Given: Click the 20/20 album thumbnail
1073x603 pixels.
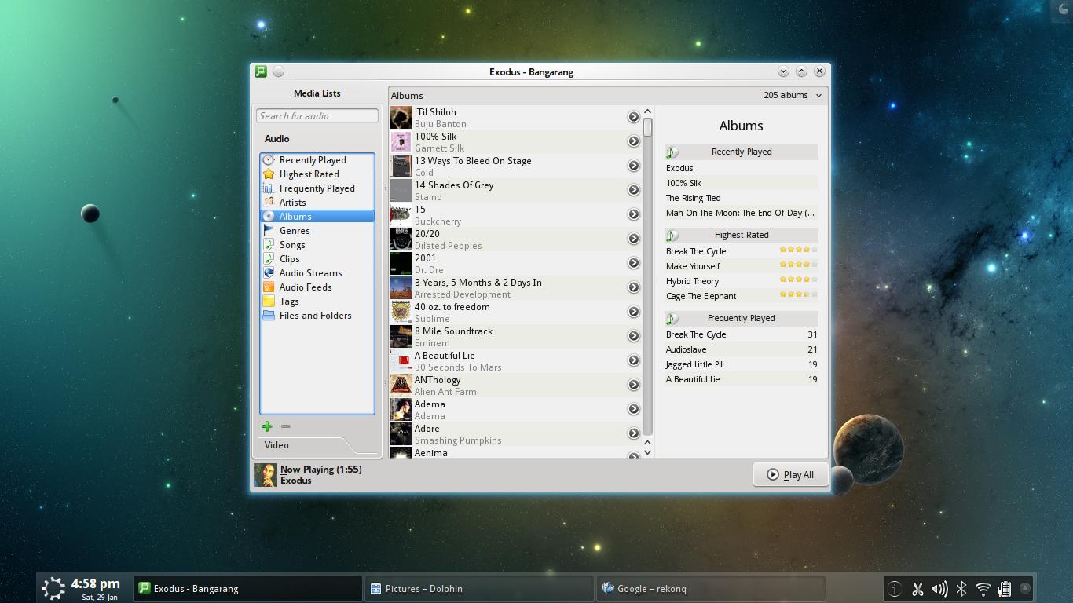Looking at the screenshot, I should click(401, 239).
